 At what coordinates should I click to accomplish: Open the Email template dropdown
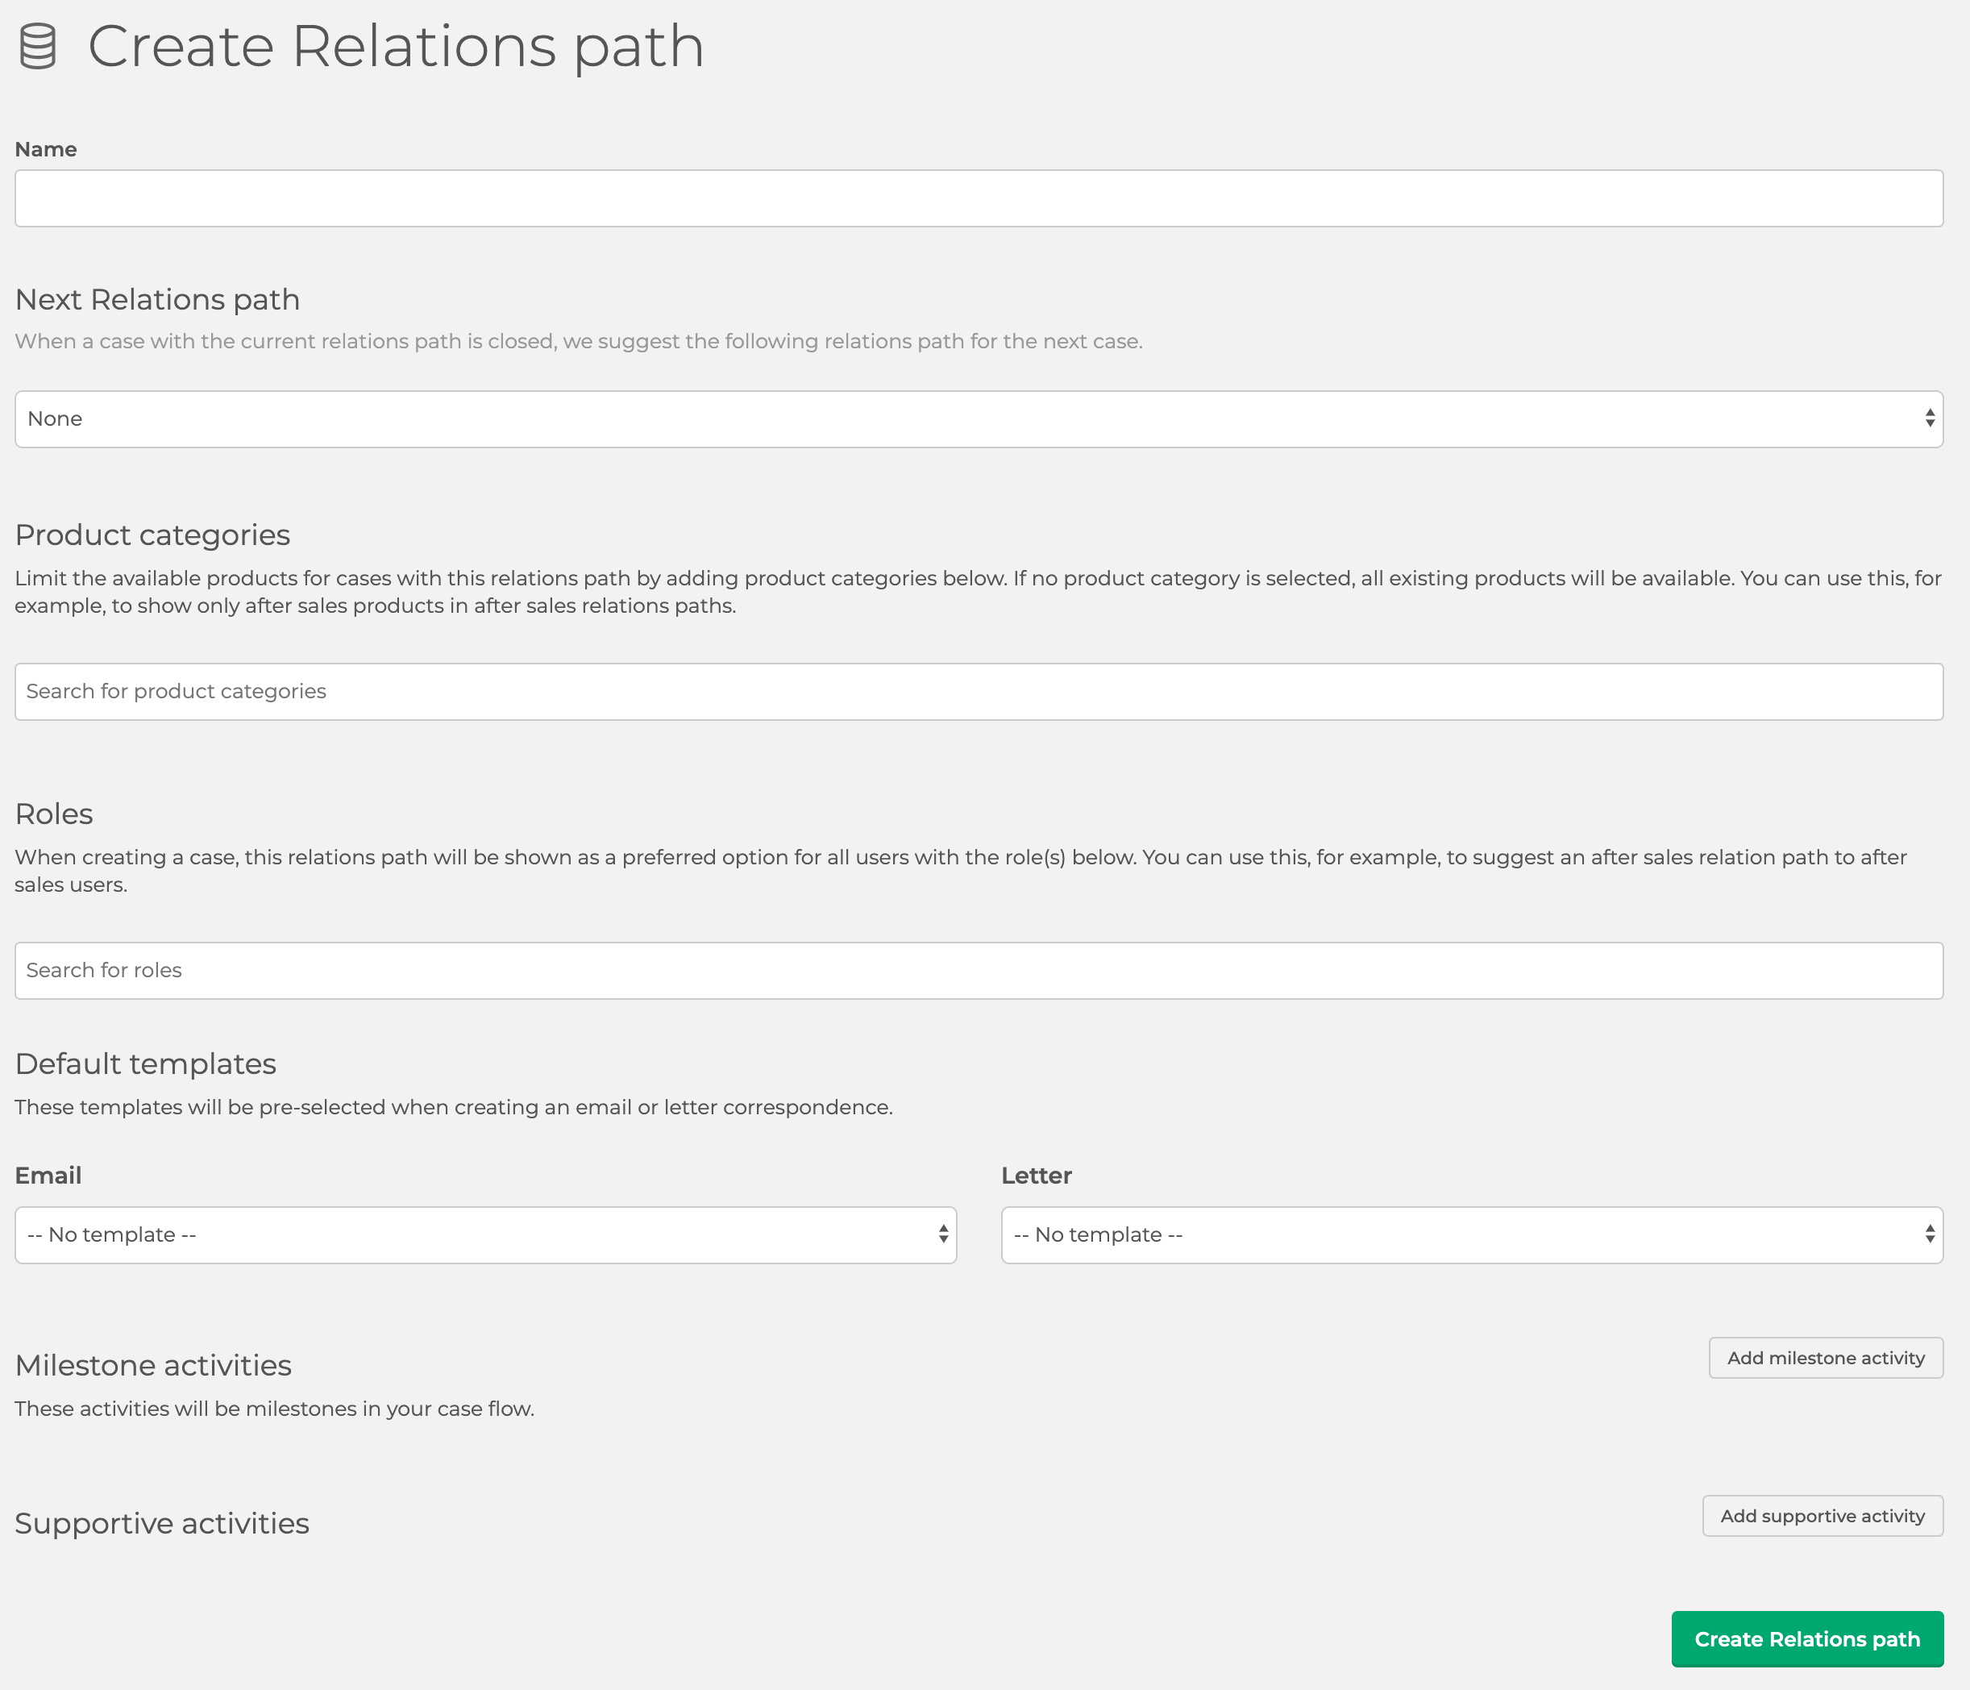click(486, 1235)
